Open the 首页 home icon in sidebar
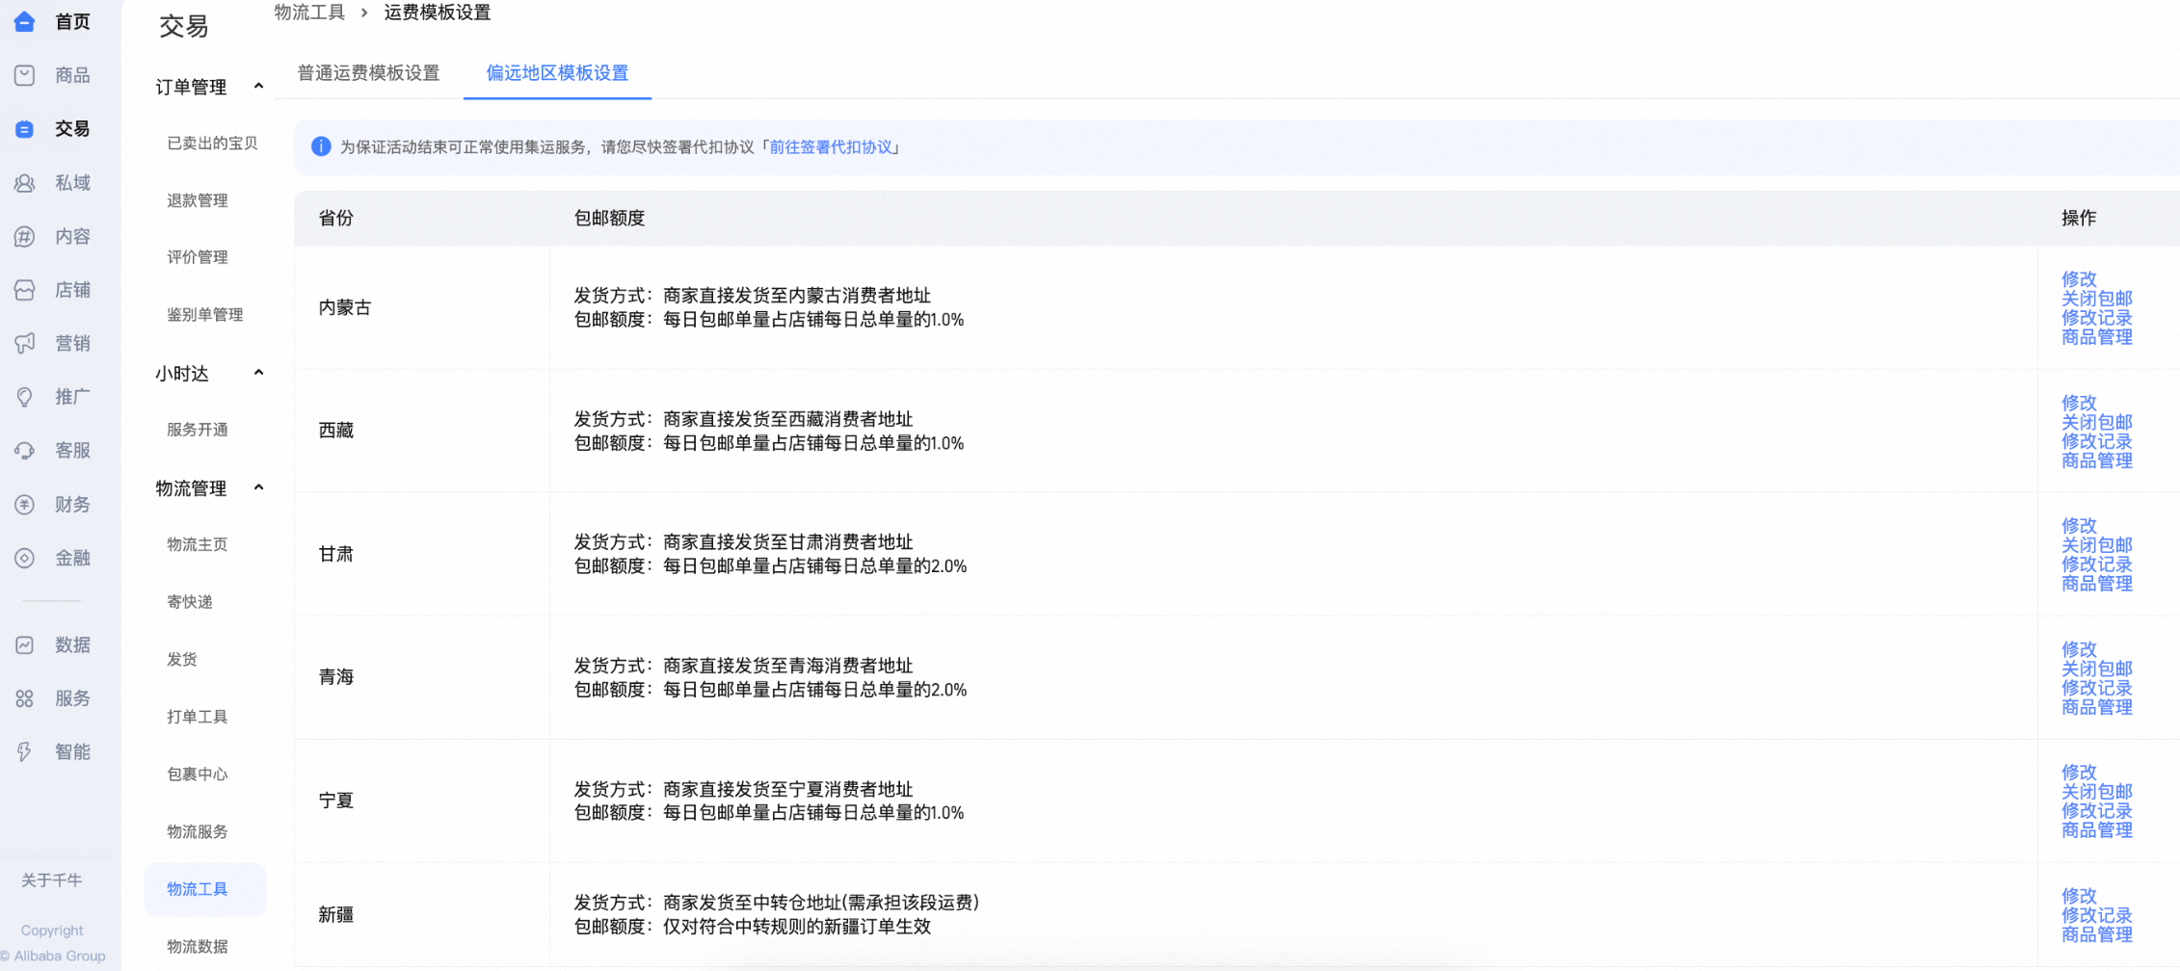This screenshot has width=2180, height=971. click(25, 21)
